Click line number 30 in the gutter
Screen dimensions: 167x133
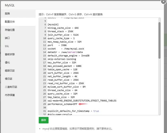[44, 107]
